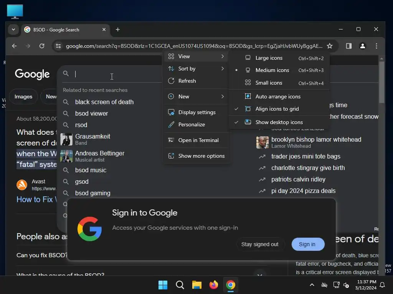Close the BSOD - Google Search tab
Image resolution: width=393 pixels, height=294 pixels.
tap(104, 29)
